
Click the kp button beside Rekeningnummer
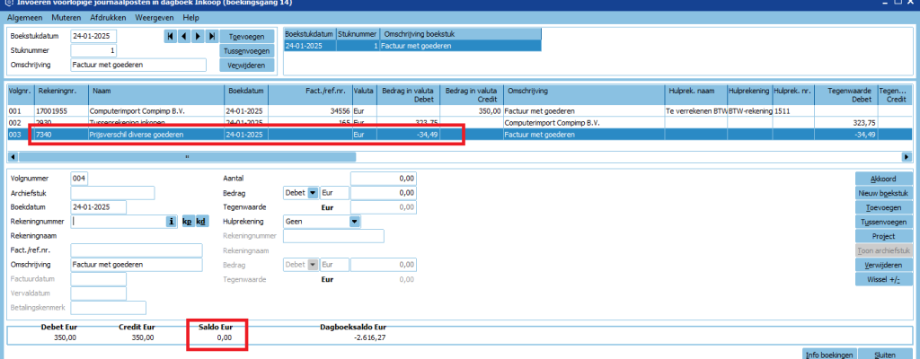(x=187, y=221)
